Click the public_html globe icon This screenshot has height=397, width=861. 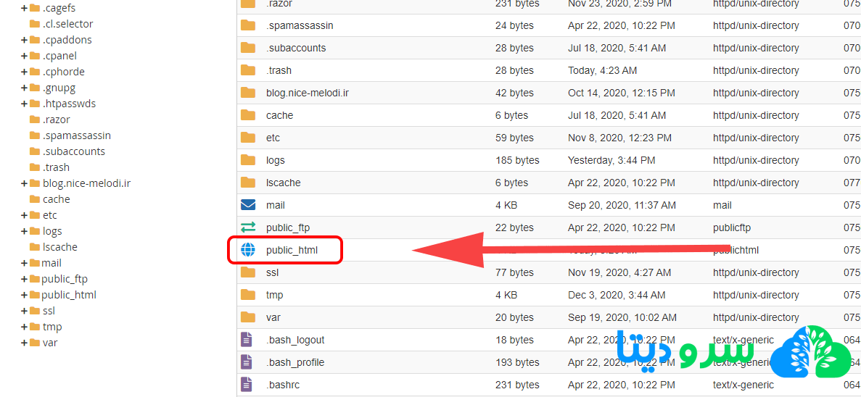click(248, 250)
